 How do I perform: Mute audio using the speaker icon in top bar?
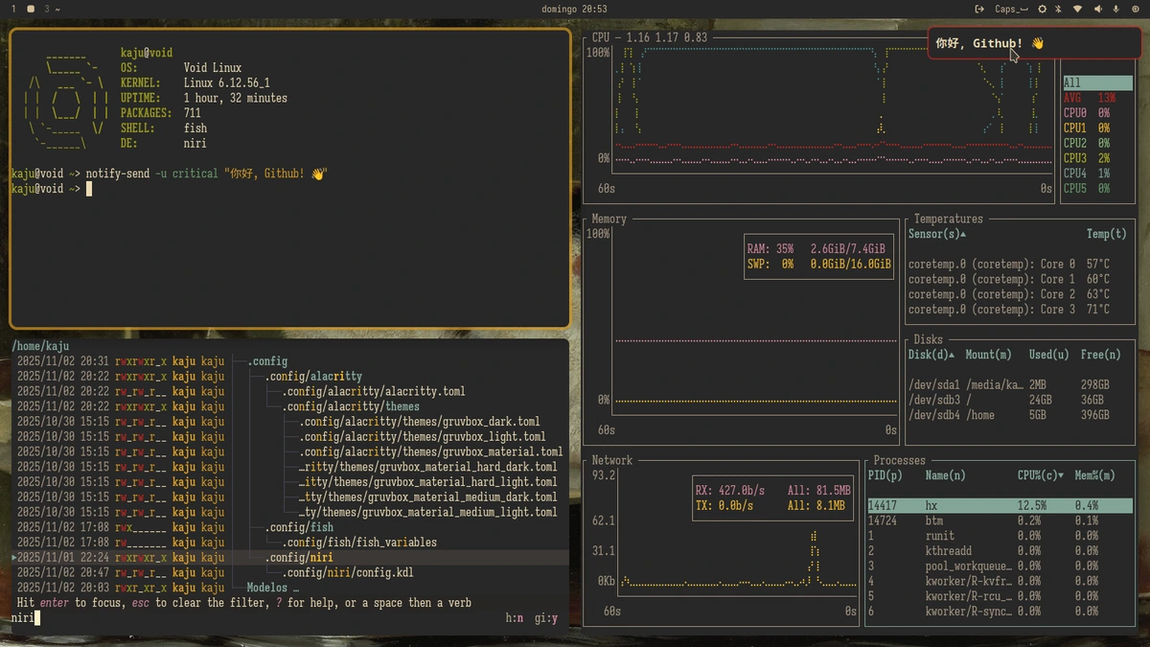[1099, 9]
